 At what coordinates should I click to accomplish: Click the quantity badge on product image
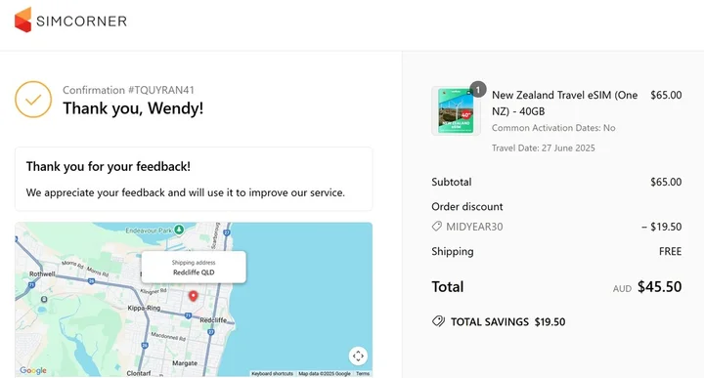pos(478,90)
